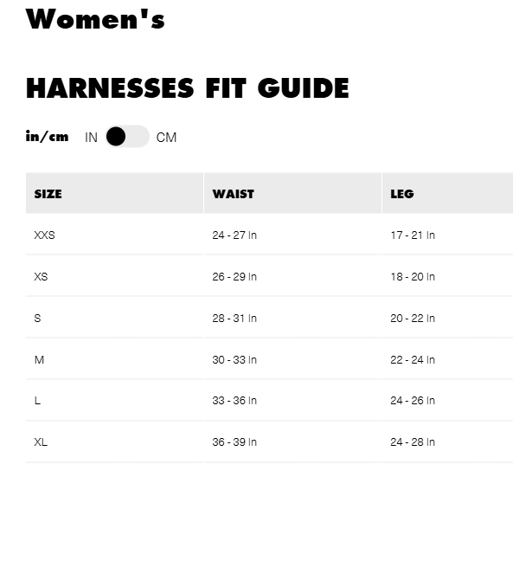Click the in/cm label text
The height and width of the screenshot is (580, 513).
click(47, 136)
